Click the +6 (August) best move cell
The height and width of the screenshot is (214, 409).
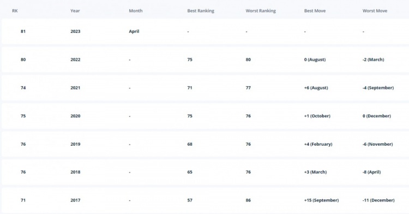pos(316,88)
